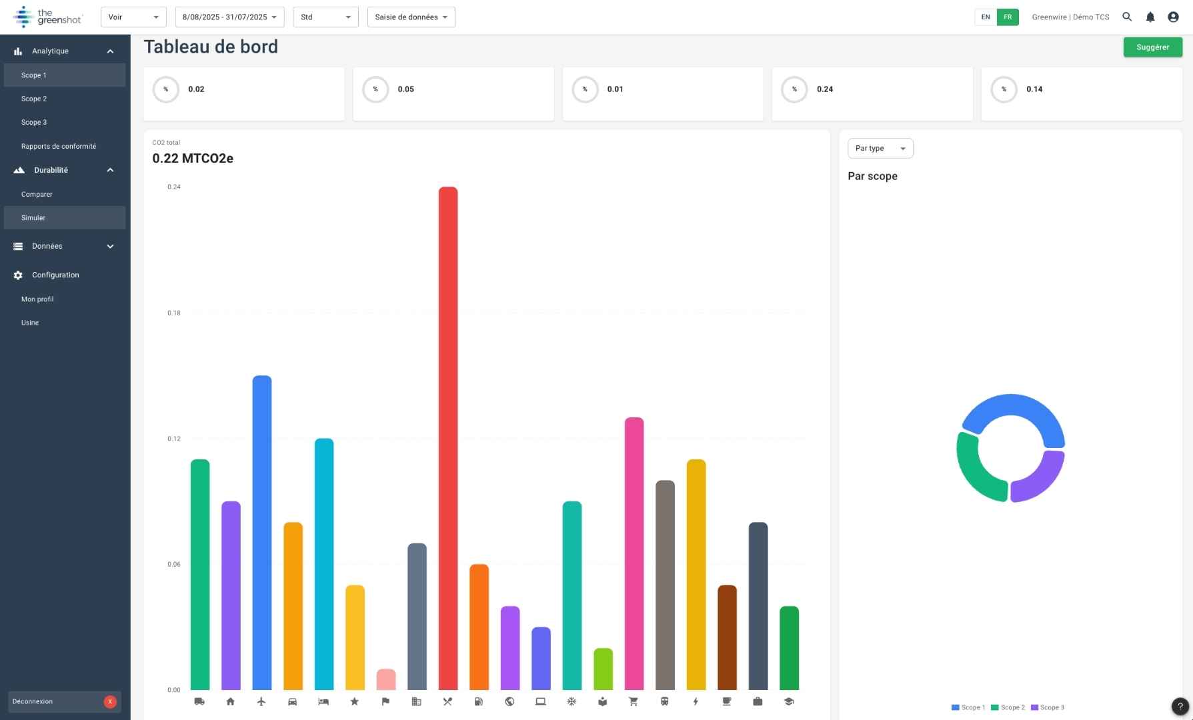Open Rapports de conformité menu item
Image resolution: width=1193 pixels, height=720 pixels.
[x=59, y=147]
